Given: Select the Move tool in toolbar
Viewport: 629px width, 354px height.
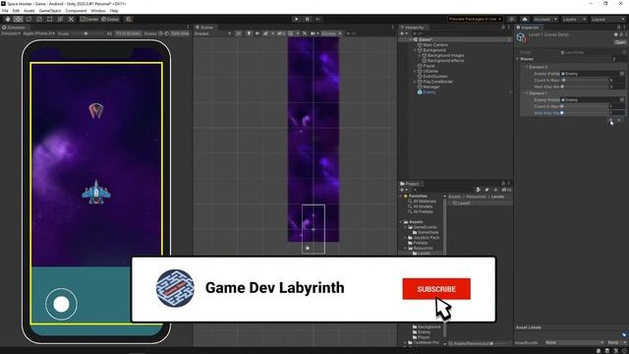Looking at the screenshot, I should coord(19,20).
